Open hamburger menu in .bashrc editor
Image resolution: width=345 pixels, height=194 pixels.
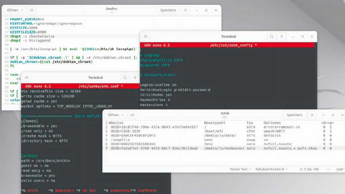point(186,10)
